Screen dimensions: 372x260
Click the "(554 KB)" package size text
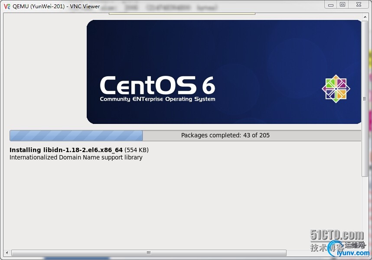click(x=137, y=150)
